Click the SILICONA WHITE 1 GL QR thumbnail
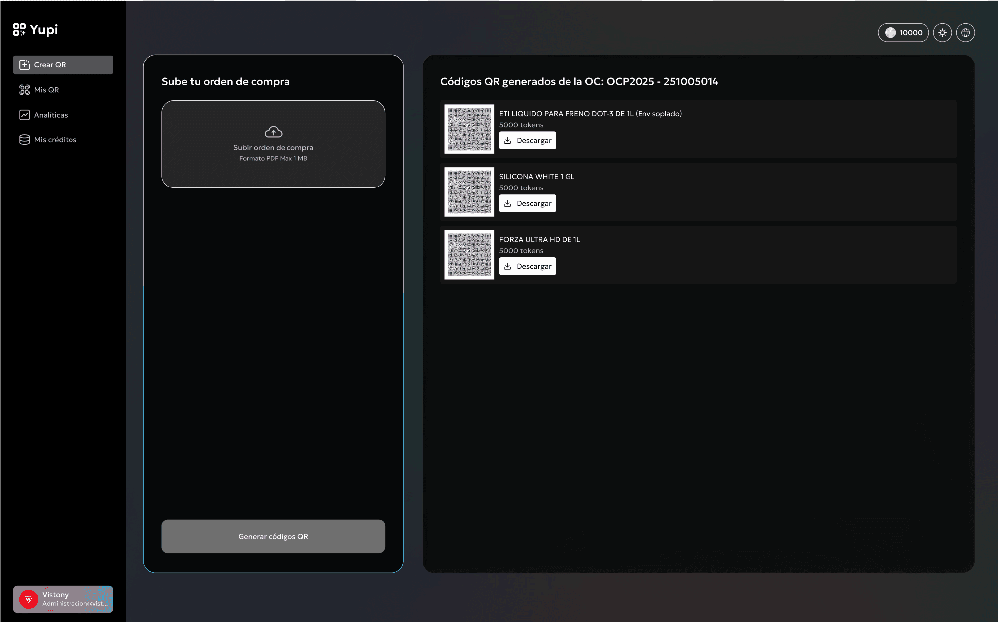 [x=469, y=192]
